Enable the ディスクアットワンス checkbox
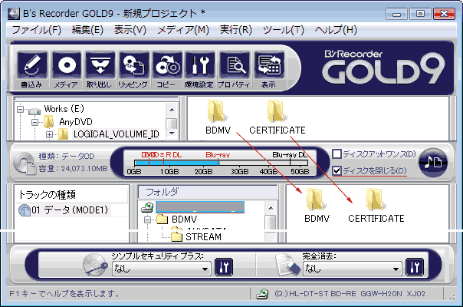 coord(337,155)
